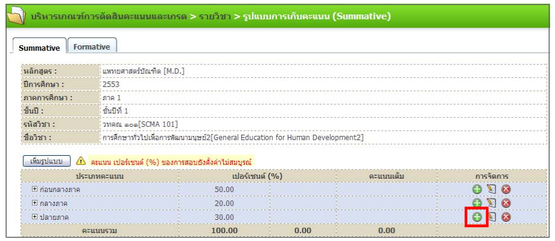Viewport: 555px width, 241px height.
Task: Click the 50.00 percent cell of ก่อนกลางภาค
Action: 224,190
